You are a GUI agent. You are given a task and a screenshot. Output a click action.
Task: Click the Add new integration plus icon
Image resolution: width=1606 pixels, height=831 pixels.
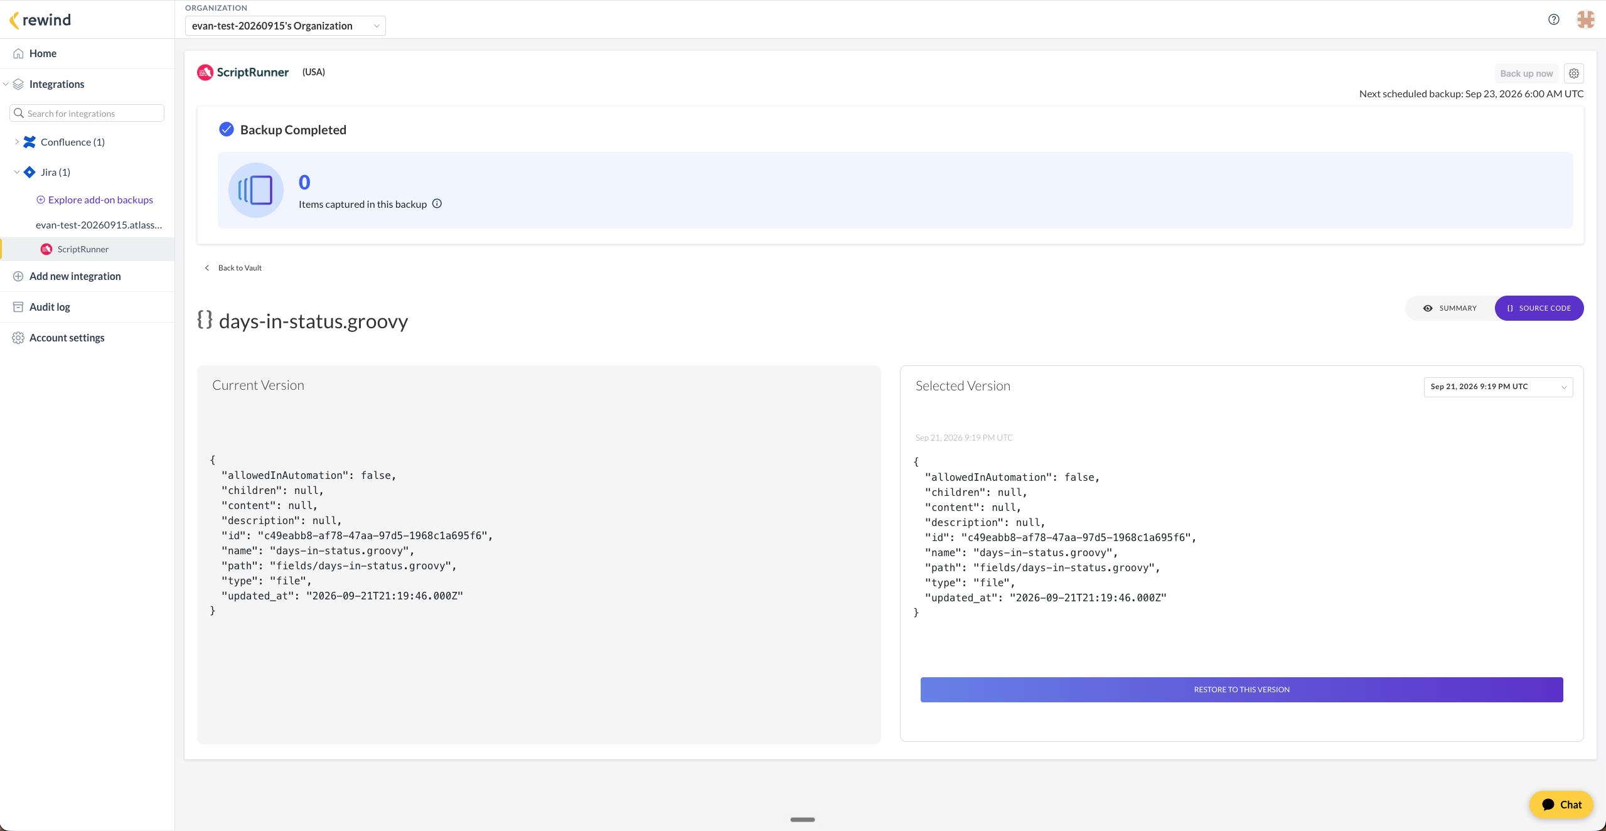pos(18,276)
